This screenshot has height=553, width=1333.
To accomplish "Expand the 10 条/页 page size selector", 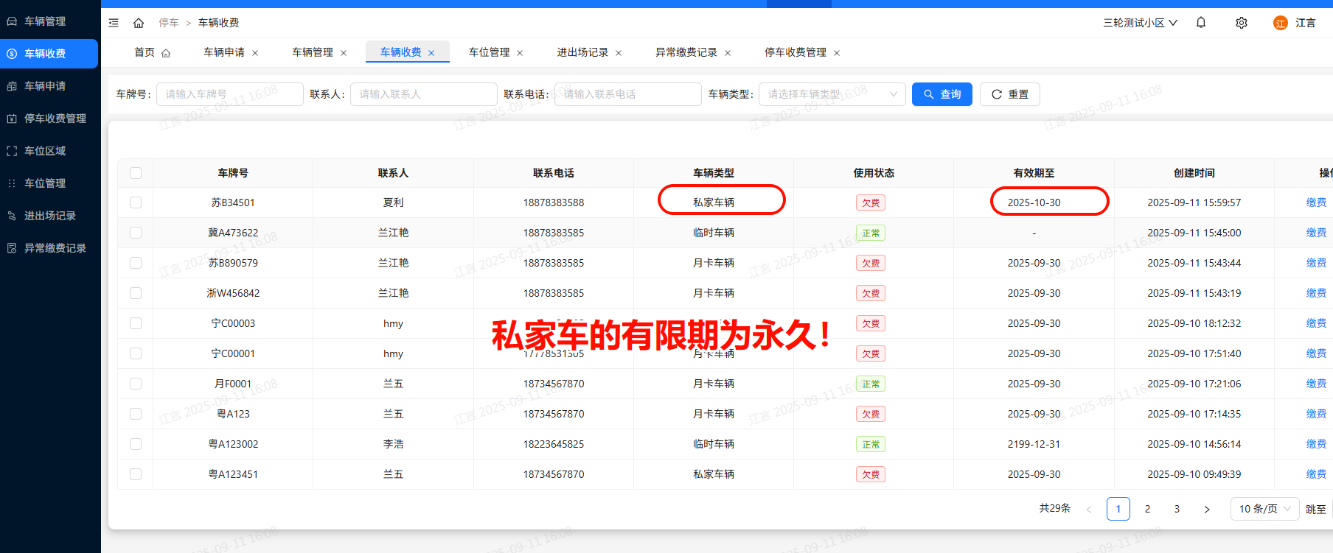I will click(1264, 509).
